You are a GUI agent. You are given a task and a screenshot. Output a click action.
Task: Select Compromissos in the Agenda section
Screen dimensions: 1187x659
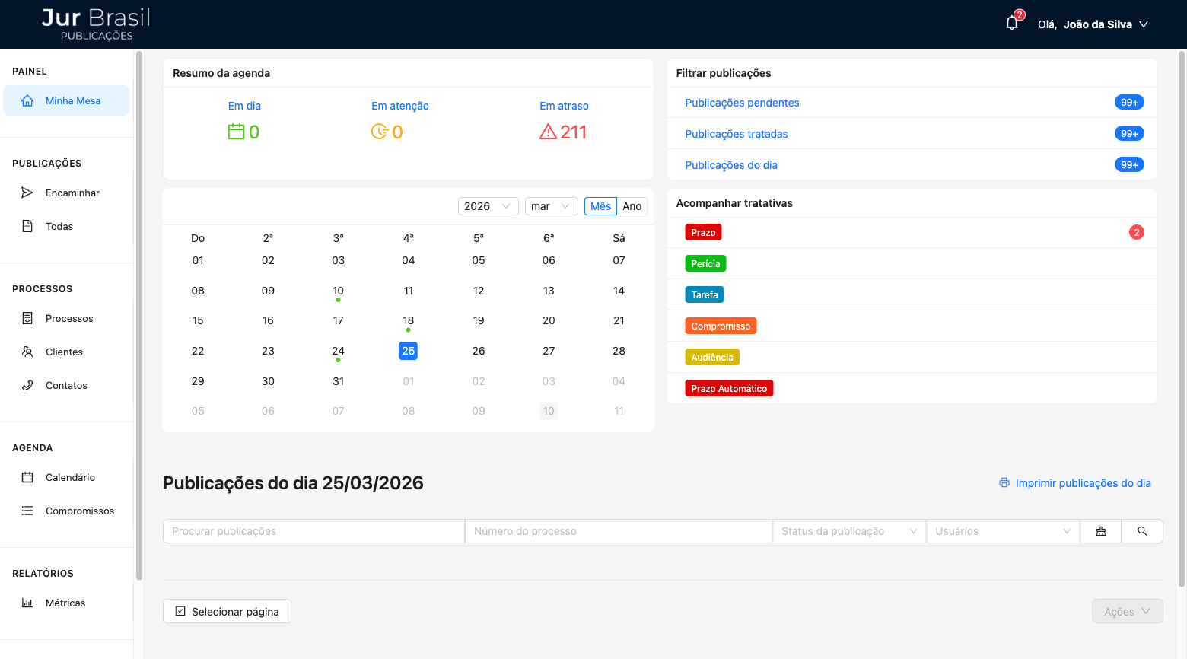tap(78, 511)
